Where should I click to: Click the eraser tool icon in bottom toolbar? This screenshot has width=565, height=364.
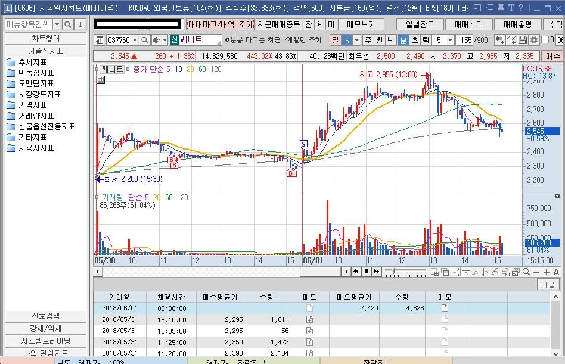(505, 272)
